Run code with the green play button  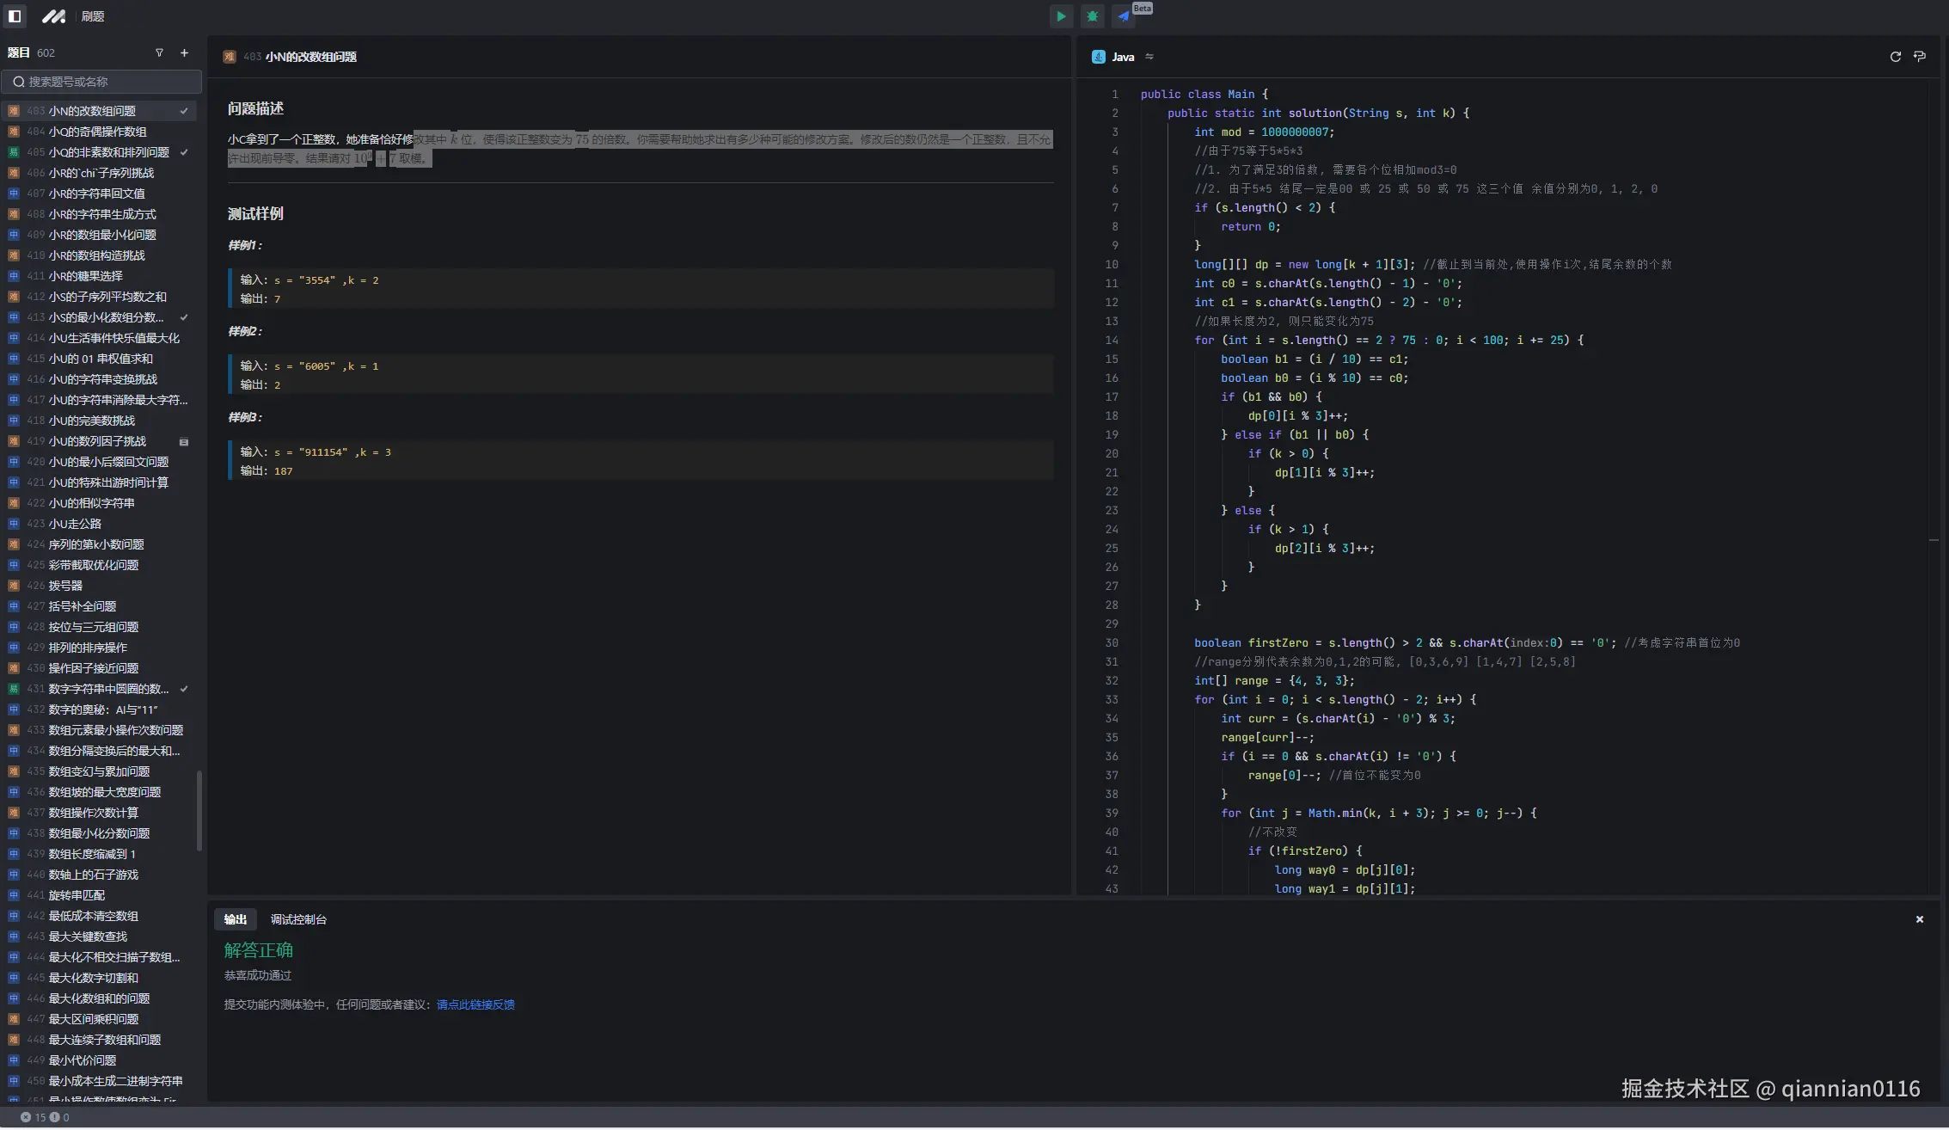tap(1061, 16)
